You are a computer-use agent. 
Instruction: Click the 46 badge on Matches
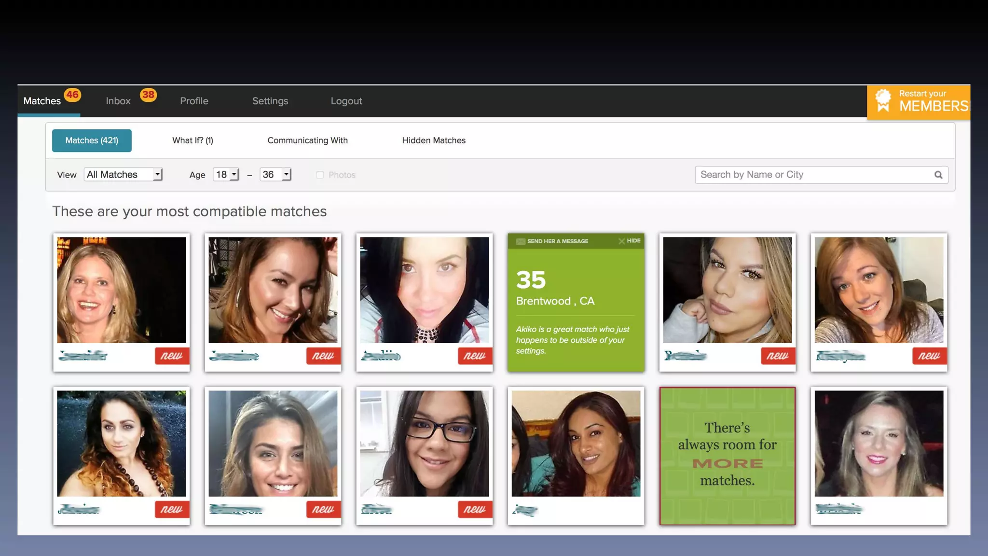72,95
